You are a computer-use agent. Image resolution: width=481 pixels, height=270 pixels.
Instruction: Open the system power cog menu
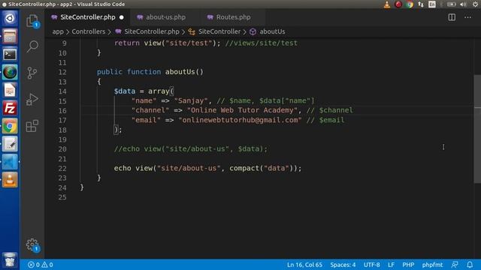(x=475, y=4)
